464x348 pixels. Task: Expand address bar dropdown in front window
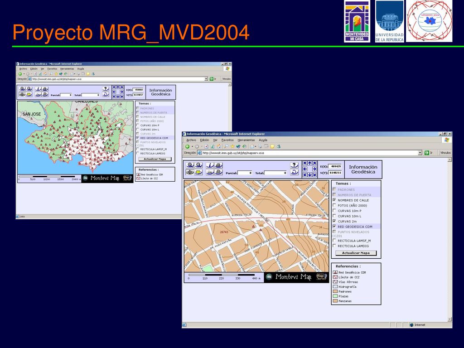click(420, 153)
